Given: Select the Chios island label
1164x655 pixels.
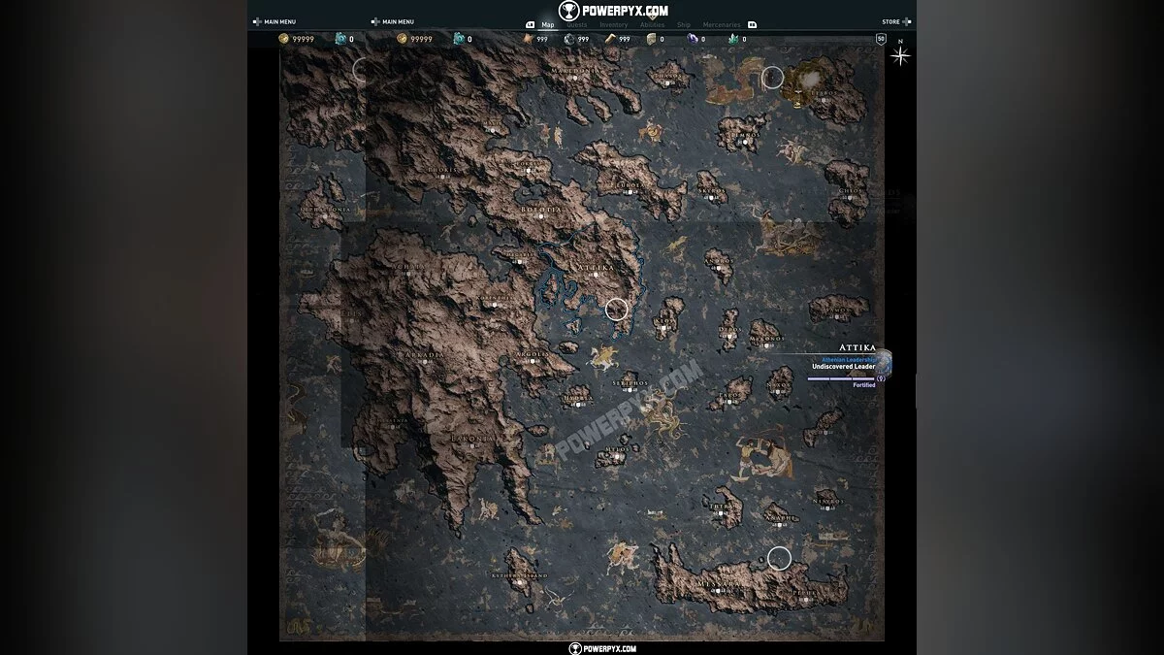Looking at the screenshot, I should tap(850, 191).
